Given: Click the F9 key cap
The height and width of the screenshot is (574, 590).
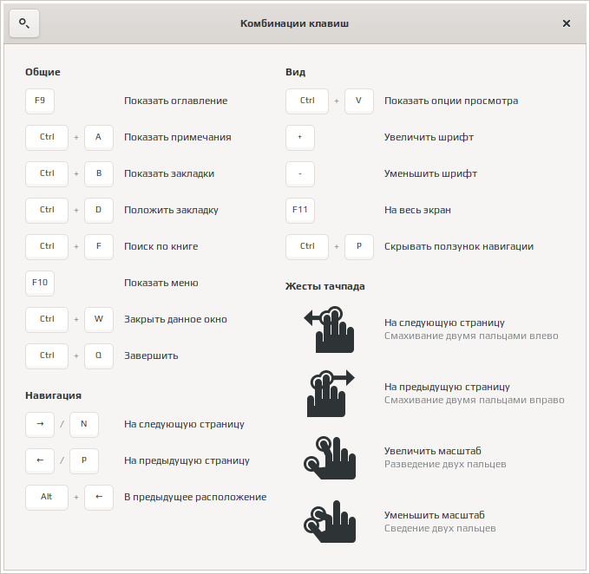Looking at the screenshot, I should [40, 101].
